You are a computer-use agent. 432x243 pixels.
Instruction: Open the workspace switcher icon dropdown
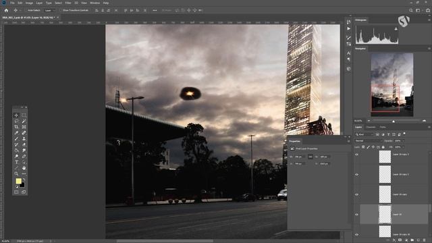[418, 10]
